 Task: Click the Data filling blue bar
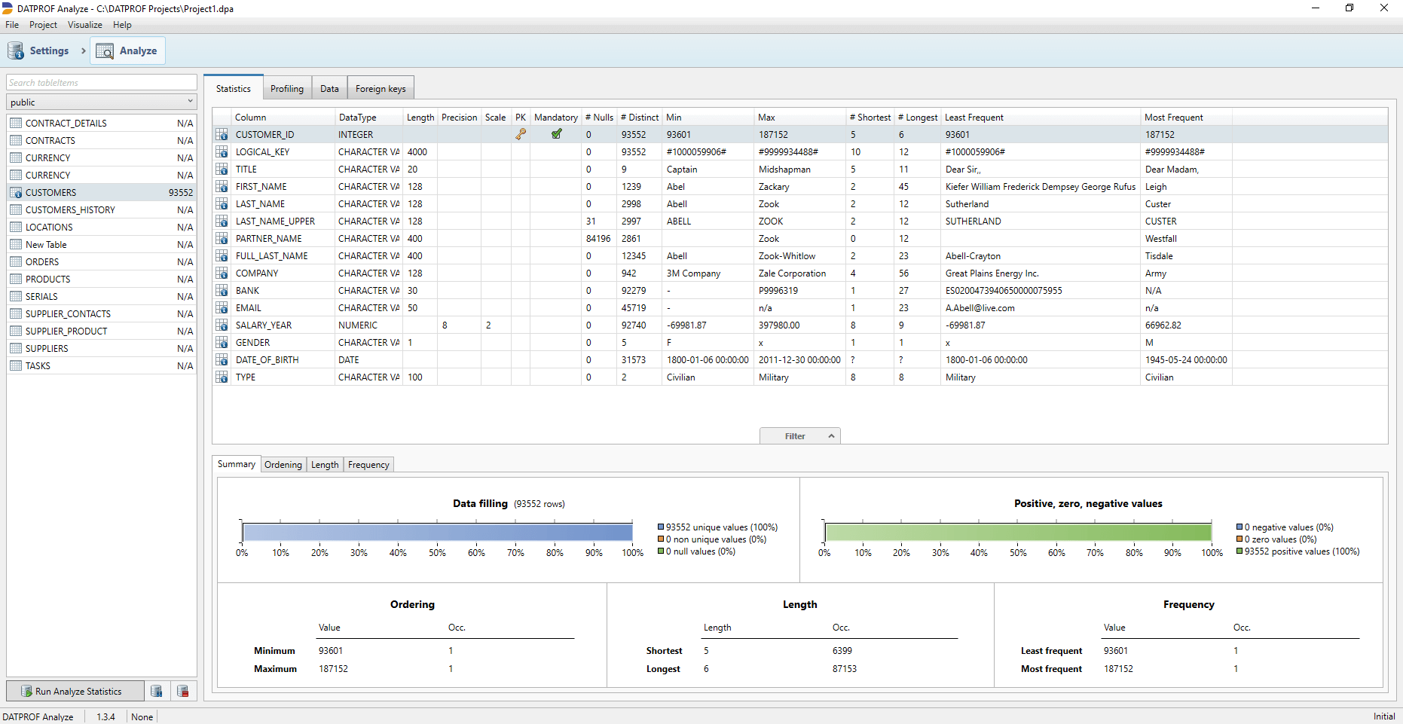pyautogui.click(x=438, y=533)
